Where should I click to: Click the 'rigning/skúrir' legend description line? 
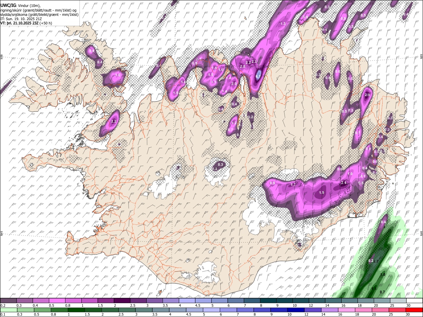39,10
